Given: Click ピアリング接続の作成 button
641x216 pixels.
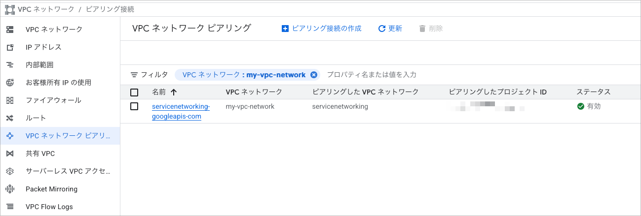Looking at the screenshot, I should (x=321, y=29).
